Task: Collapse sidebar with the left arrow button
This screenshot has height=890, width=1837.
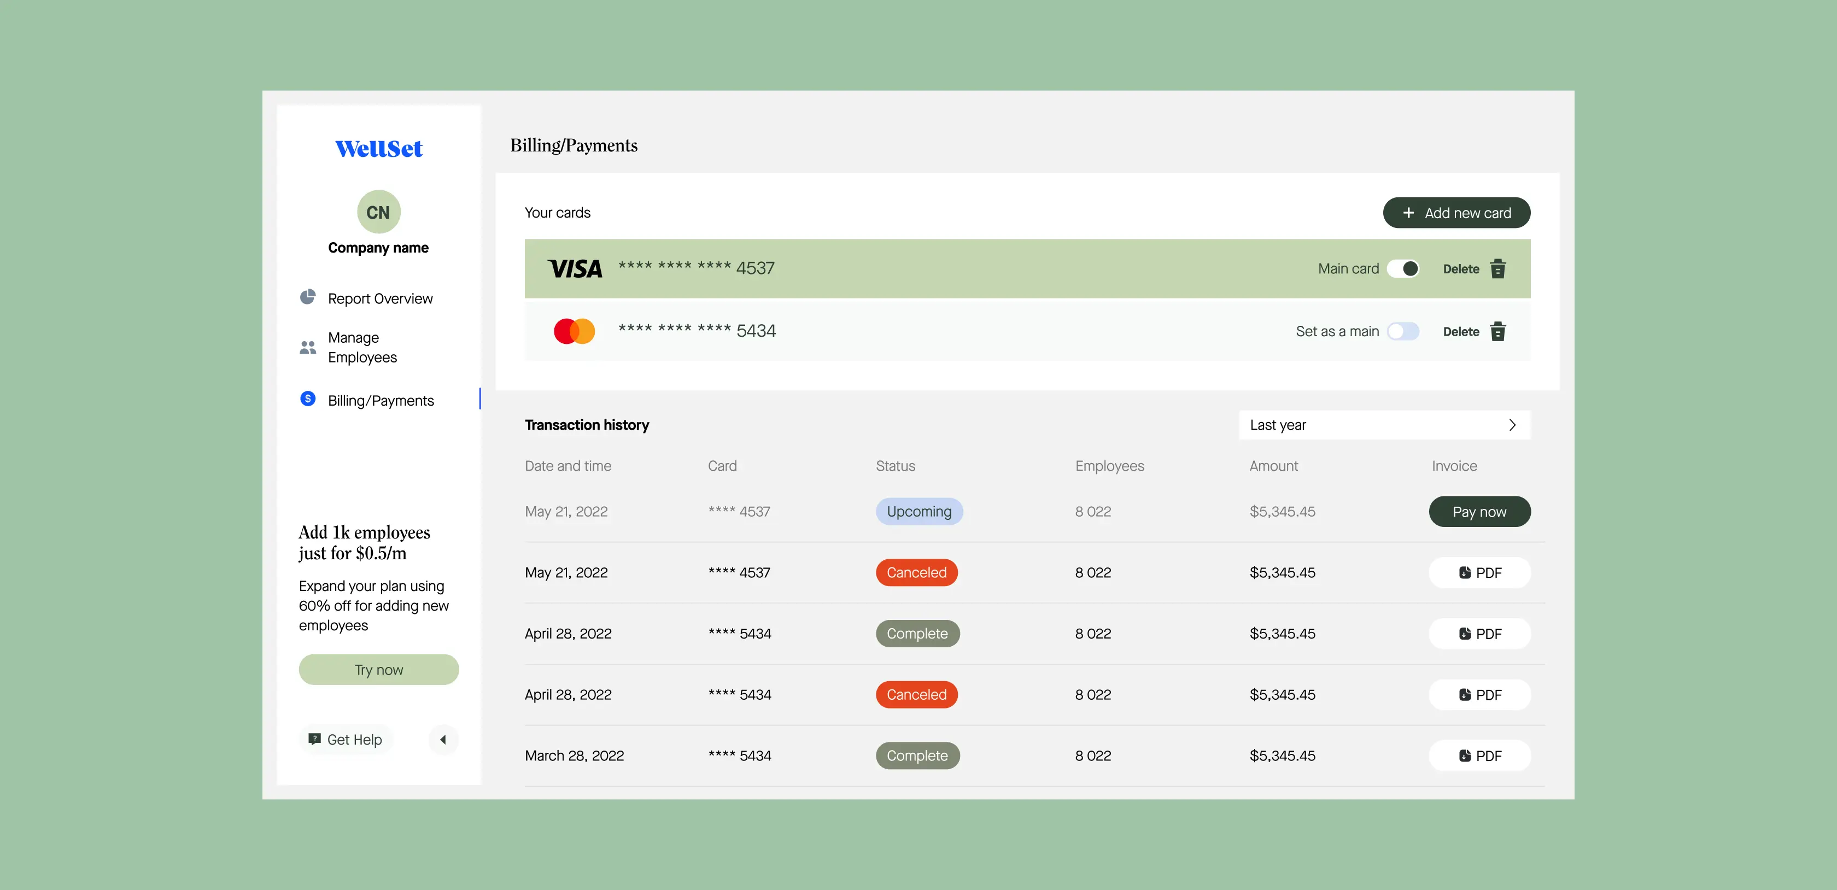Action: pos(443,740)
